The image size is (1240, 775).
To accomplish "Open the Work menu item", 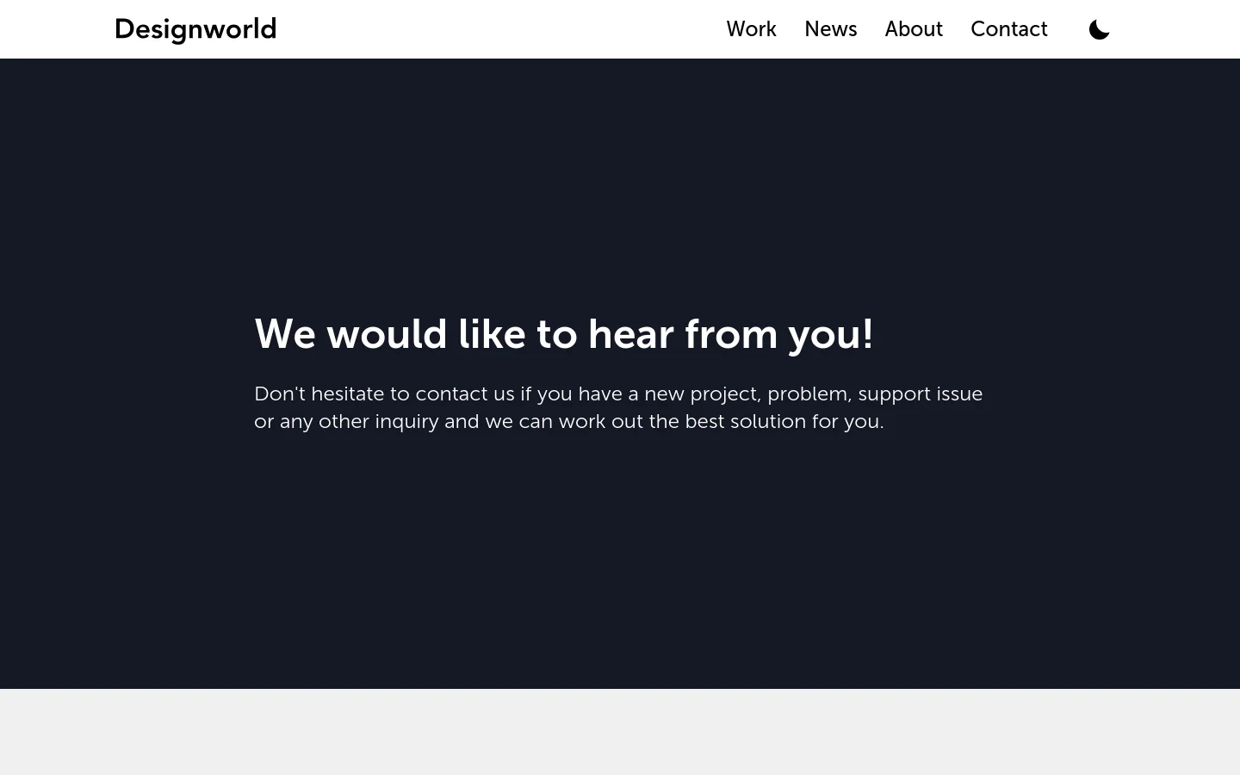I will (x=751, y=29).
